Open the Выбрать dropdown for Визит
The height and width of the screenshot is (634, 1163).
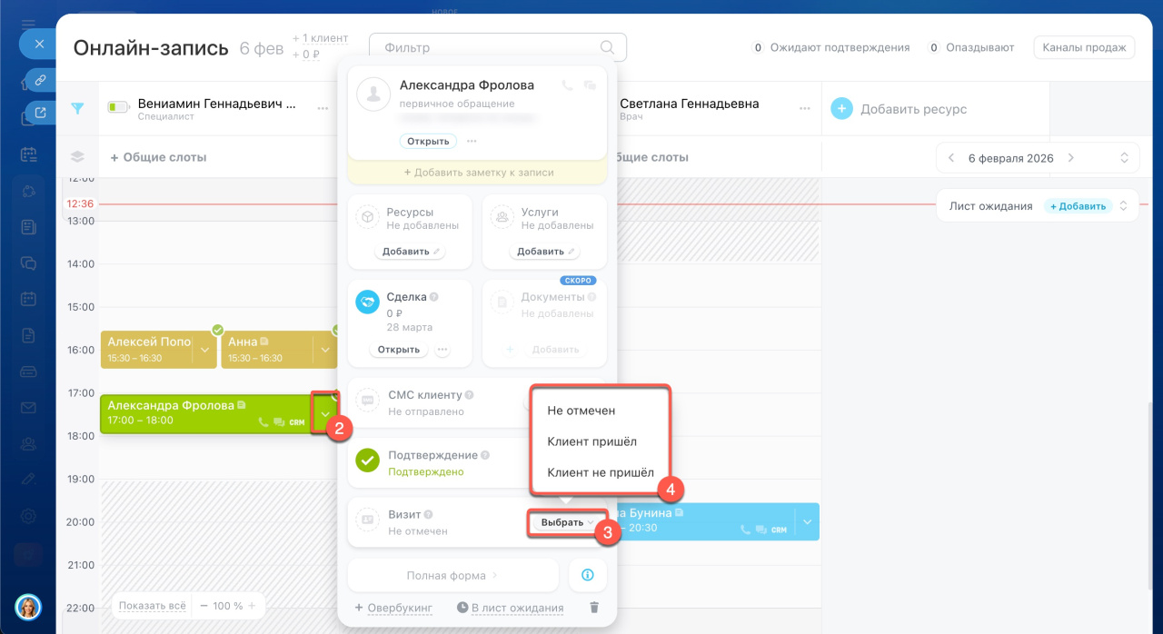tap(568, 522)
